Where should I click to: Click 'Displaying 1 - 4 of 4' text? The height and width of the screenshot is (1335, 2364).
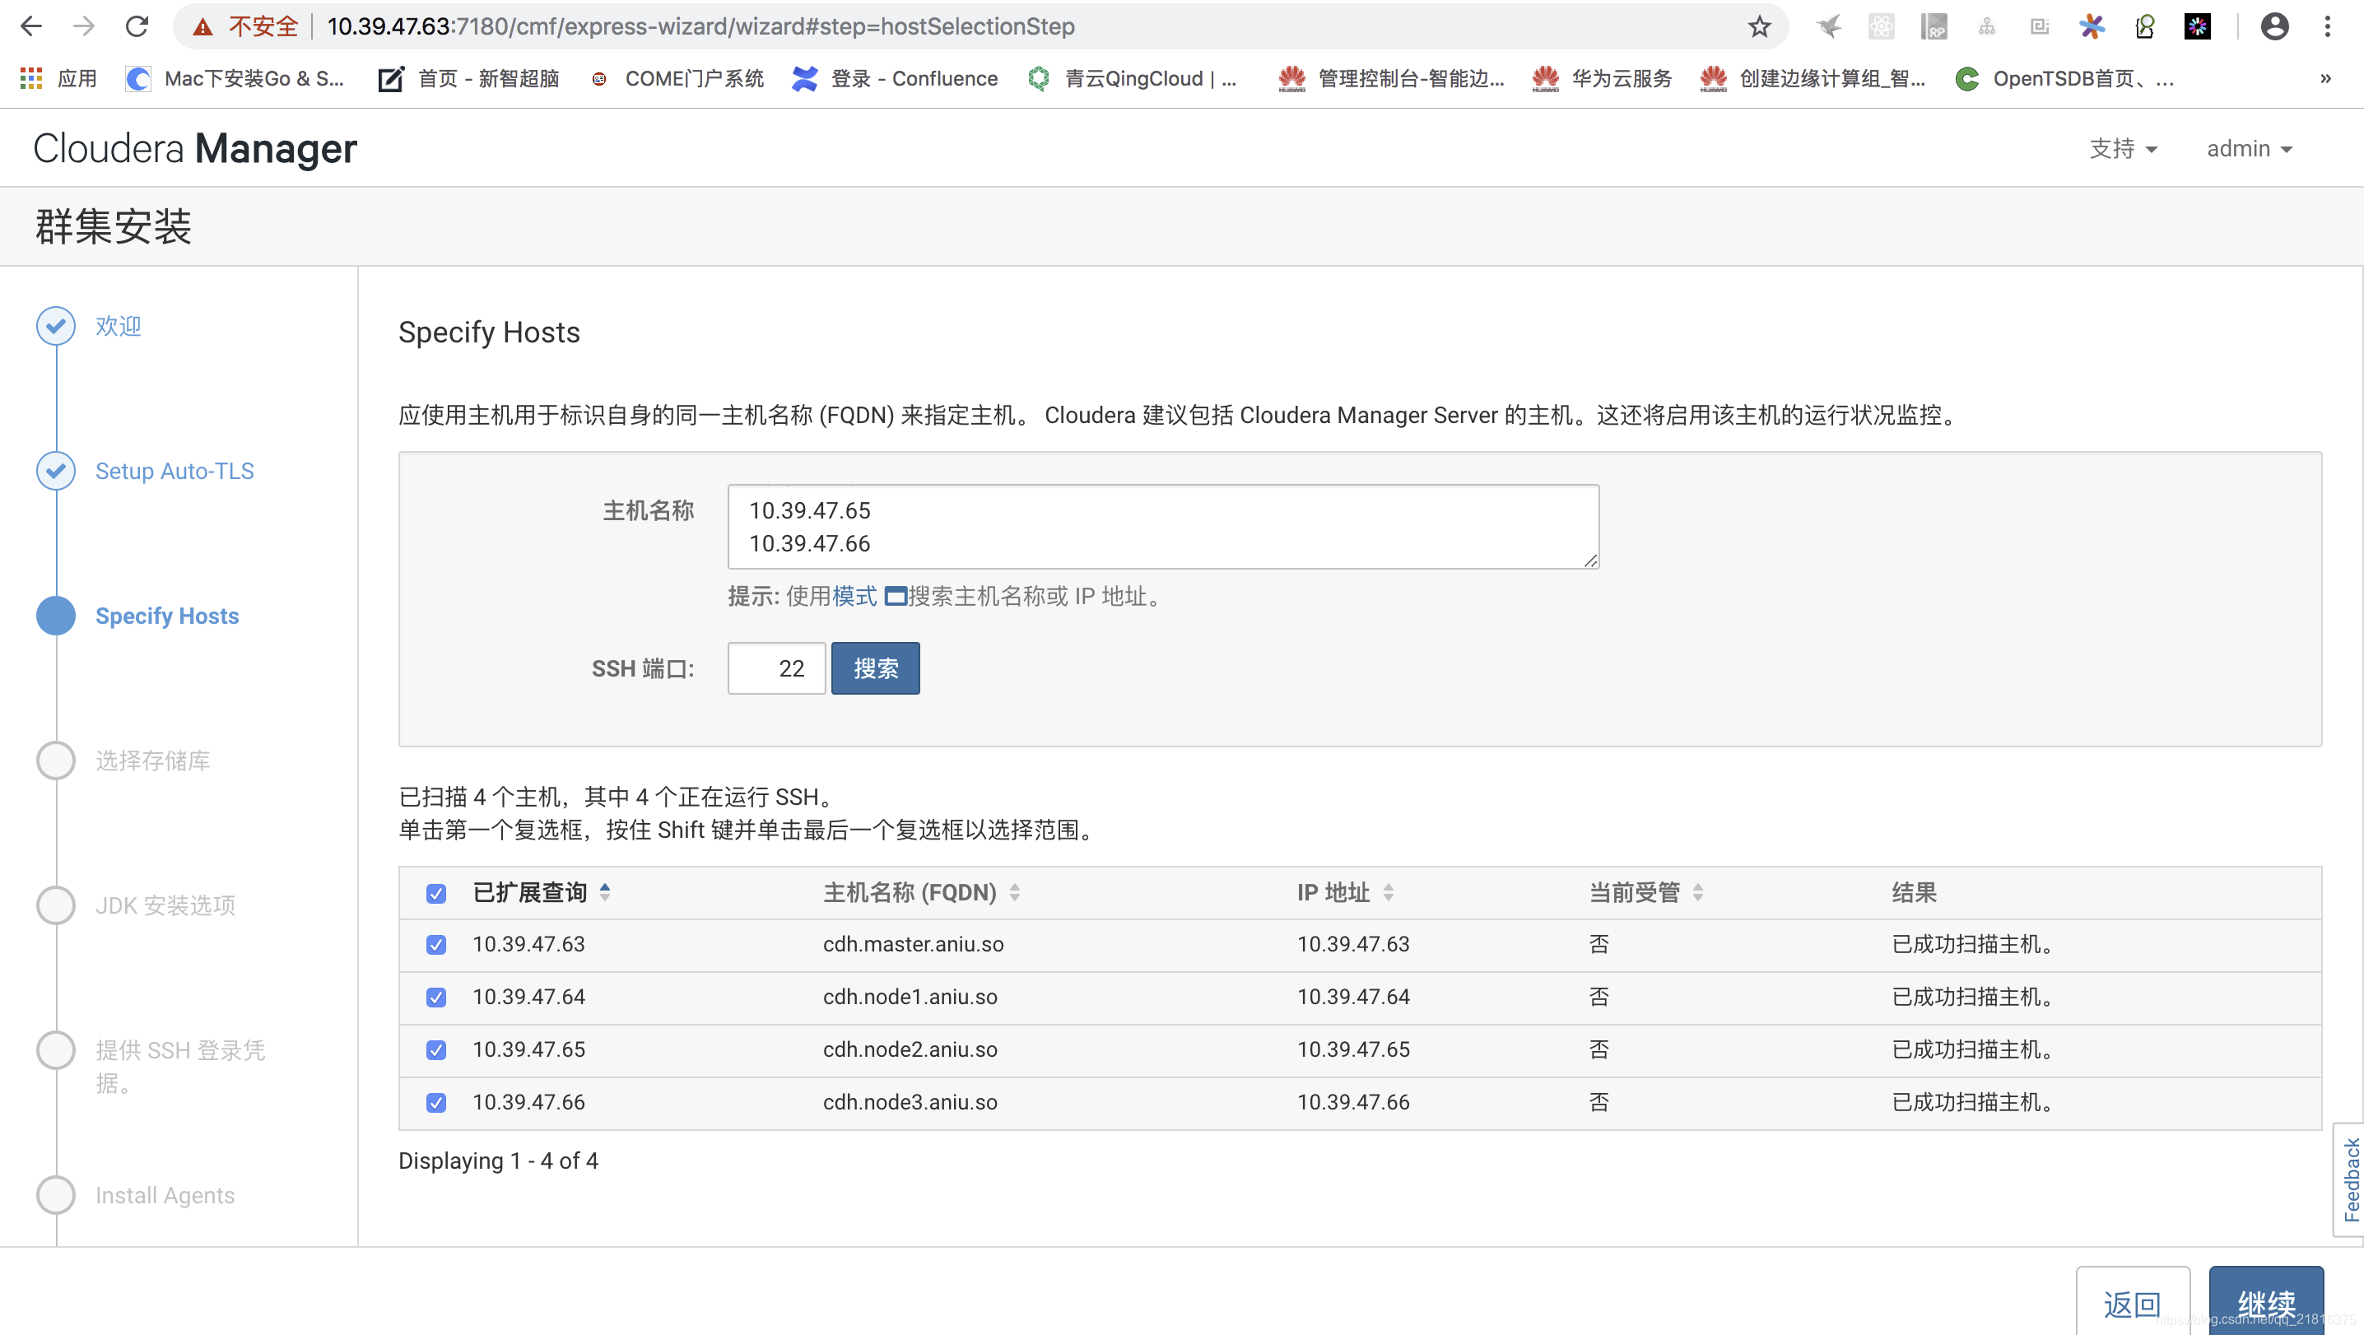pos(498,1161)
